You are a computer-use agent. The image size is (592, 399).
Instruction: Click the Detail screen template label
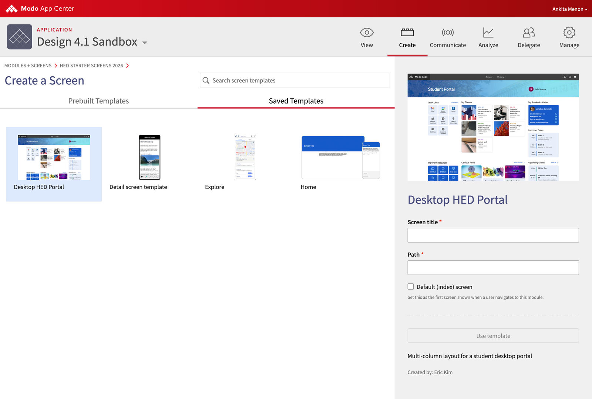point(138,187)
